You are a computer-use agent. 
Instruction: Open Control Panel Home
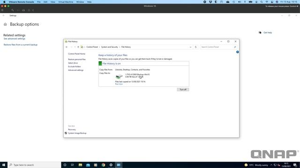click(x=76, y=54)
